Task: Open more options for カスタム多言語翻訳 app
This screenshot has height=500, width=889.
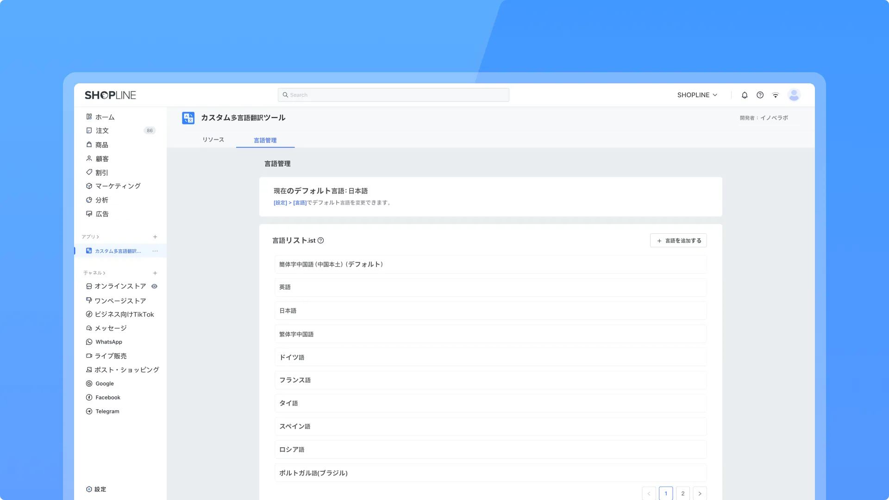Action: pyautogui.click(x=155, y=251)
